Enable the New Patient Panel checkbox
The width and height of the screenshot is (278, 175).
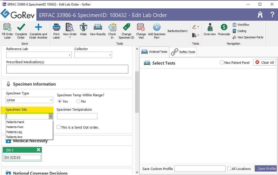tap(222, 63)
